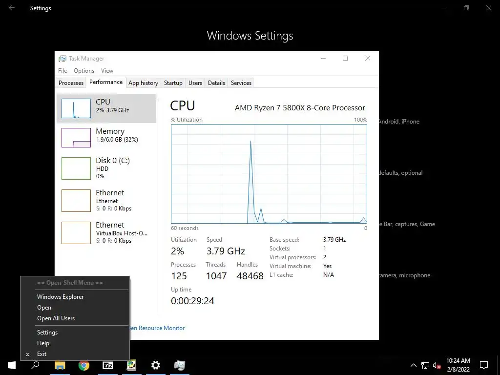The height and width of the screenshot is (375, 500).
Task: Open the VirtualBox Host-Only Ethernet stats
Action: [106, 233]
